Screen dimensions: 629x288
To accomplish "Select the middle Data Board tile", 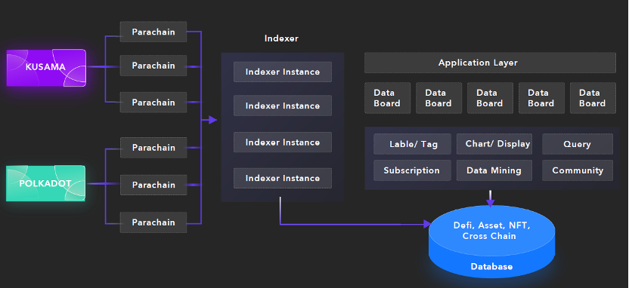I will click(490, 98).
